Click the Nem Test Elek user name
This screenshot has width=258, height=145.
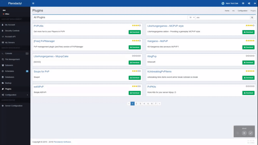232,3
